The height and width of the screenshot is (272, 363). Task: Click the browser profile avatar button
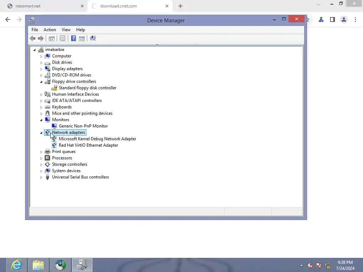tap(344, 20)
